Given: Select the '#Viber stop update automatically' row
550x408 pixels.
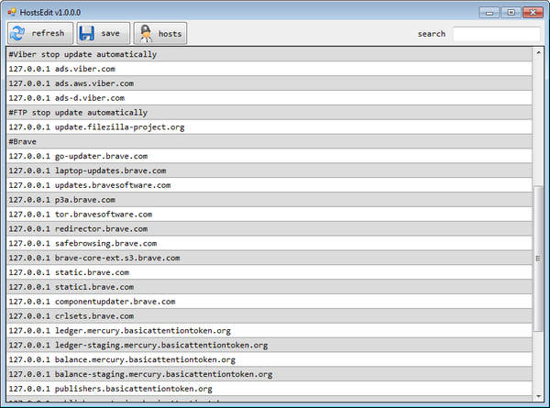Looking at the screenshot, I should click(269, 54).
